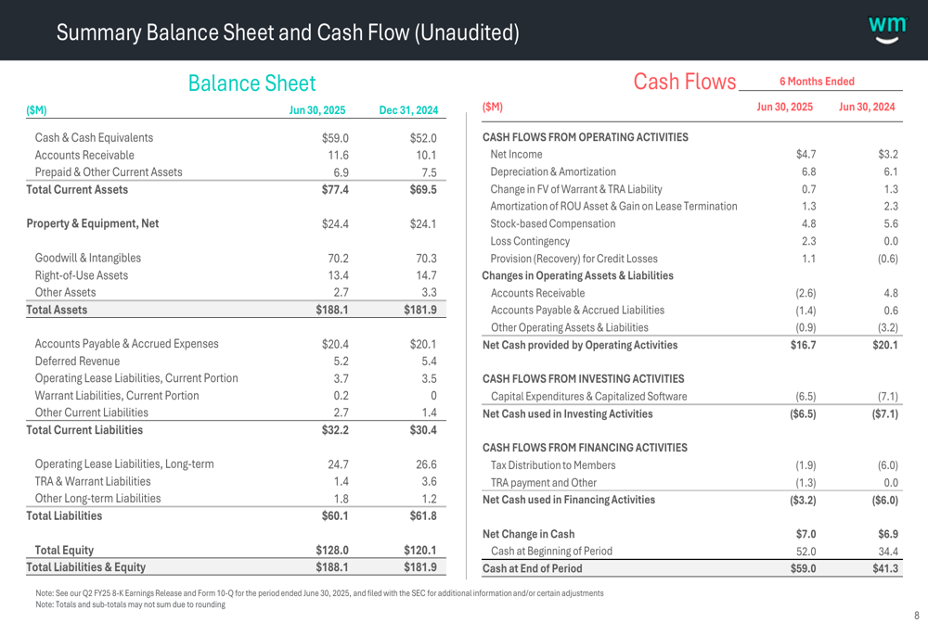
Task: Select the Deferred Revenue row label
Action: click(80, 361)
